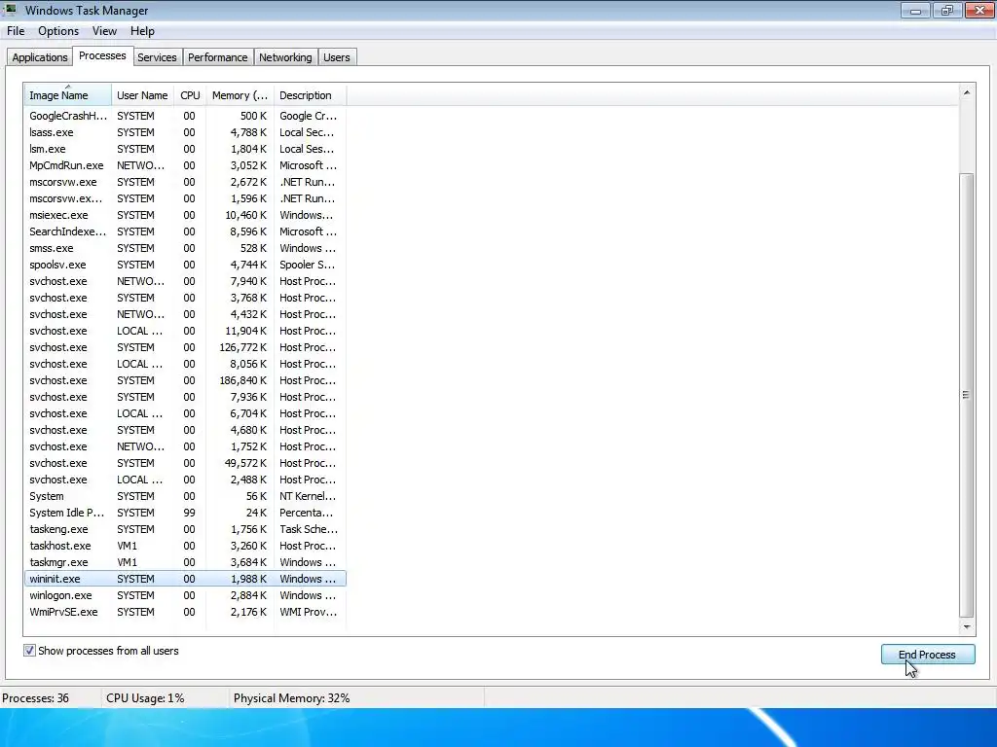Screen dimensions: 997x747
Task: Select the WmiPrvSE.exe process
Action: tap(185, 611)
